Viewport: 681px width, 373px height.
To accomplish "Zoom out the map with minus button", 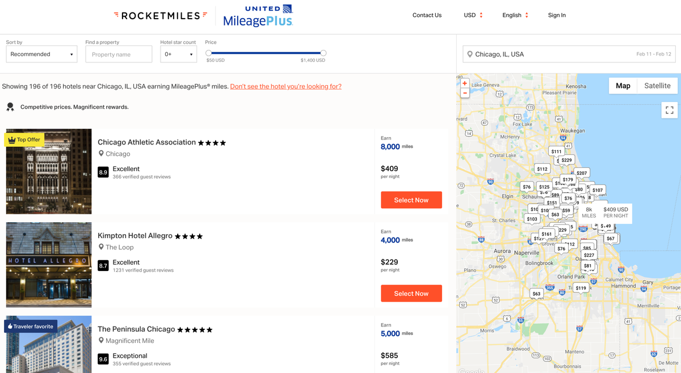I will click(x=465, y=93).
